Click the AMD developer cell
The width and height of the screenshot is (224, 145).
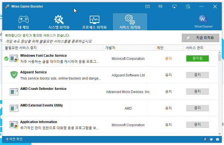click(x=128, y=108)
